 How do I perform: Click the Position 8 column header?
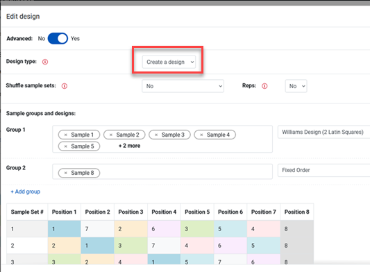coord(297,212)
